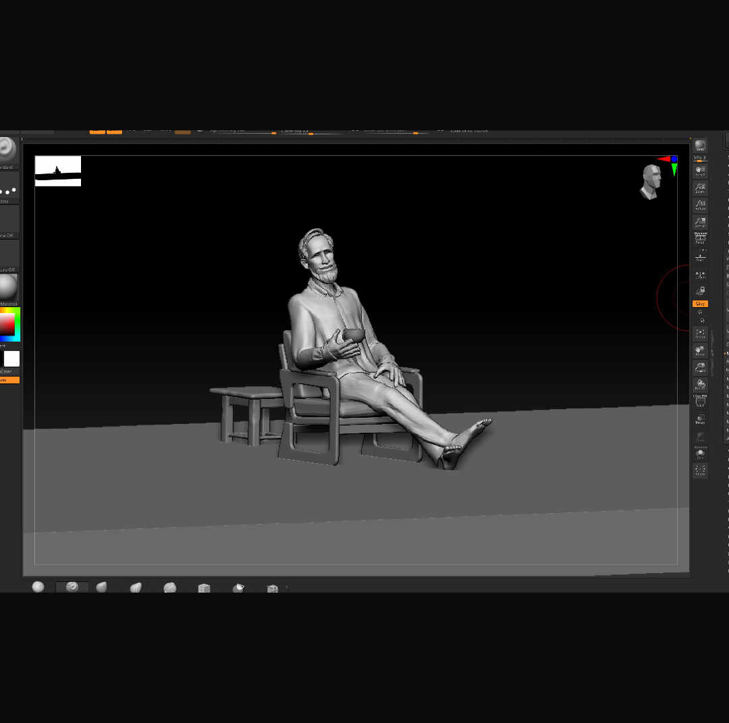Select the cube-shaped item in bottom shelf
The height and width of the screenshot is (723, 729).
click(x=204, y=588)
